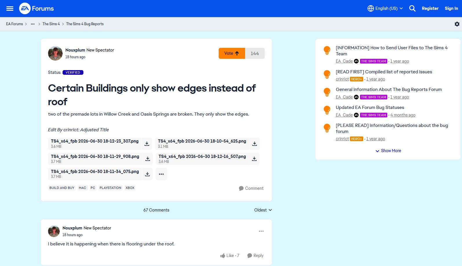Click Sign In in the header
462x266 pixels.
click(x=451, y=8)
